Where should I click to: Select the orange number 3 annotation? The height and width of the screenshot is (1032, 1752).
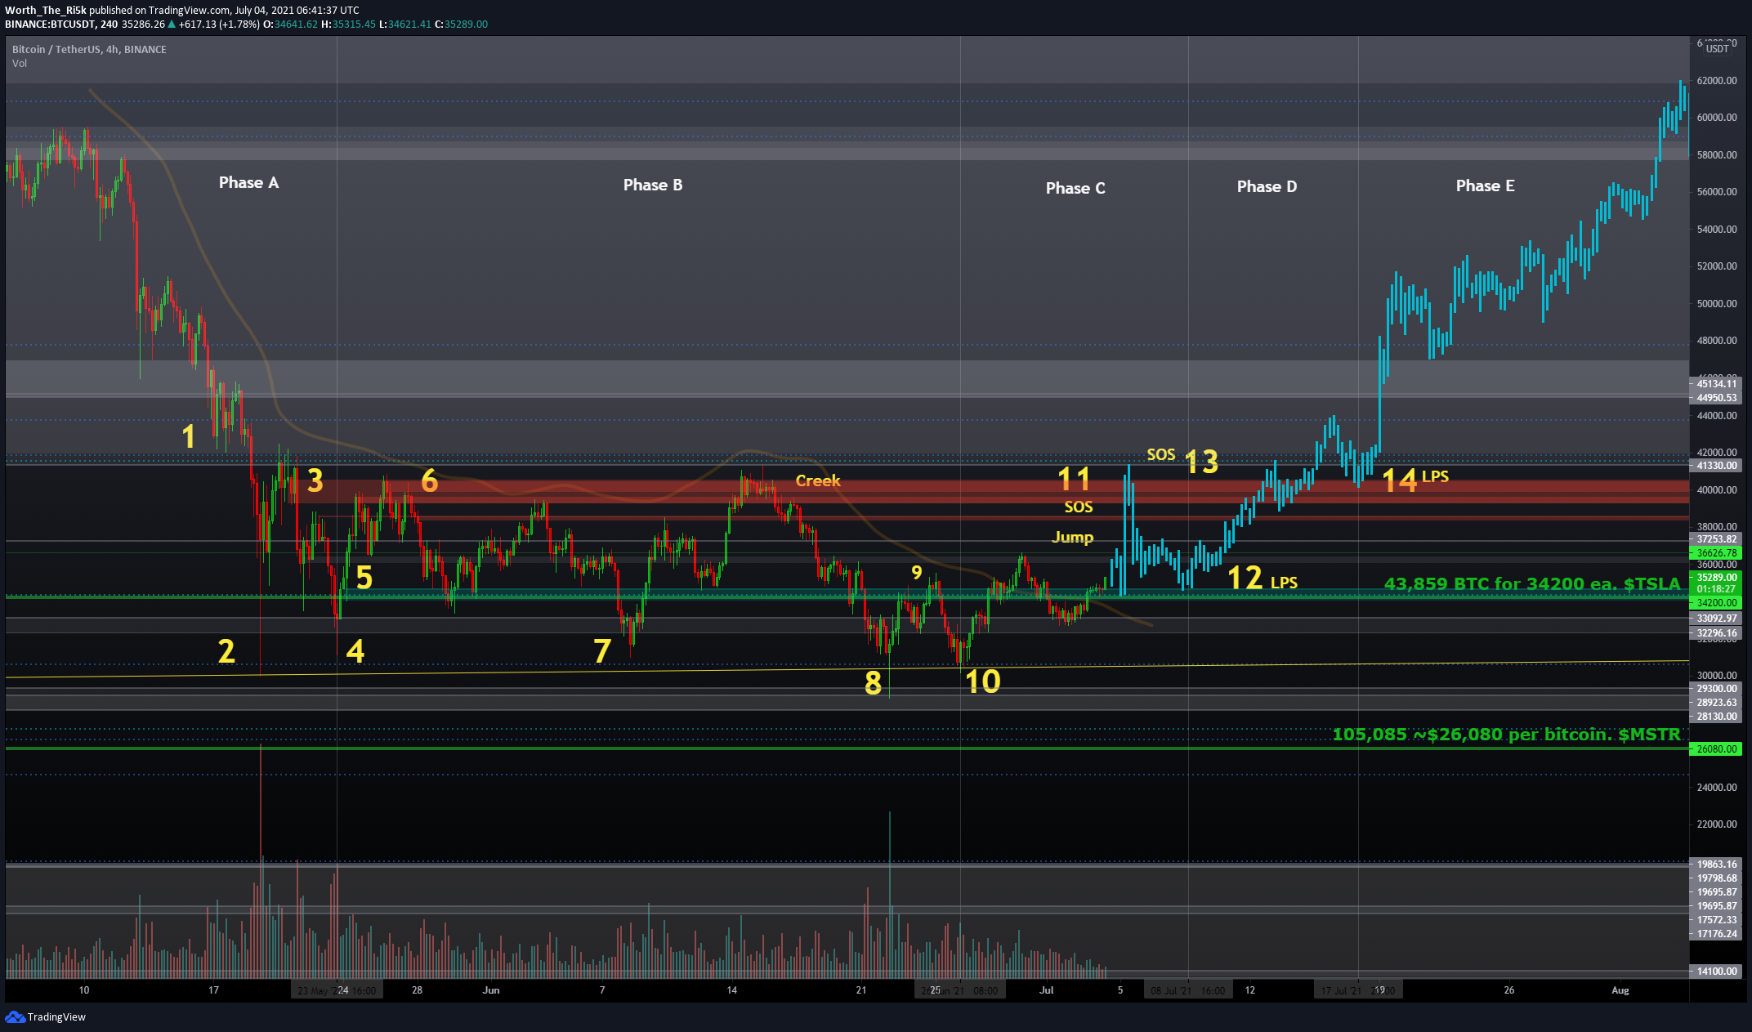315,480
